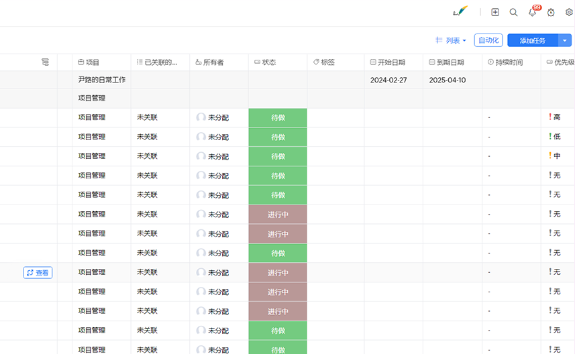Open the quick-add plus square icon
Image resolution: width=575 pixels, height=354 pixels.
pyautogui.click(x=495, y=12)
